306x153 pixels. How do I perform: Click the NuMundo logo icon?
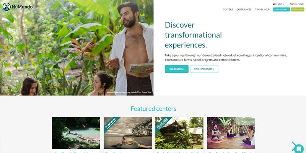(x=7, y=7)
